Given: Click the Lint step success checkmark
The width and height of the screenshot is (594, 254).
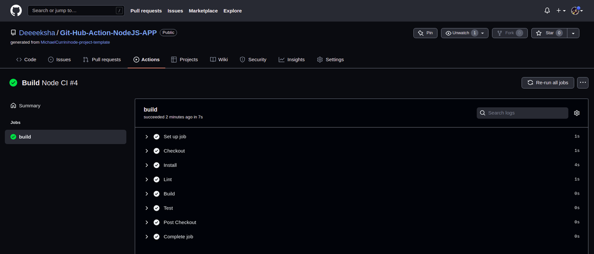Looking at the screenshot, I should tap(156, 180).
